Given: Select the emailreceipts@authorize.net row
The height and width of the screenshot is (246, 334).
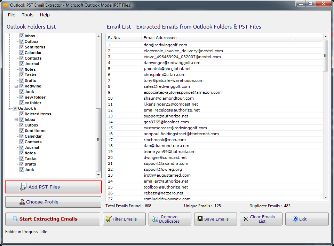Looking at the screenshot, I should coord(214,110).
